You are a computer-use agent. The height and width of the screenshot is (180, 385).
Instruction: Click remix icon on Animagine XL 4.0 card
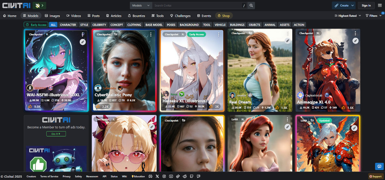355,41
